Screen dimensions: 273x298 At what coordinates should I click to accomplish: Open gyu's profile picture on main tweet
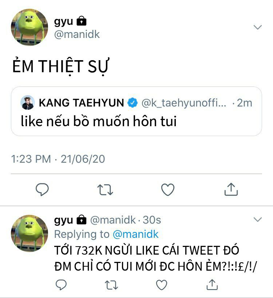click(29, 27)
